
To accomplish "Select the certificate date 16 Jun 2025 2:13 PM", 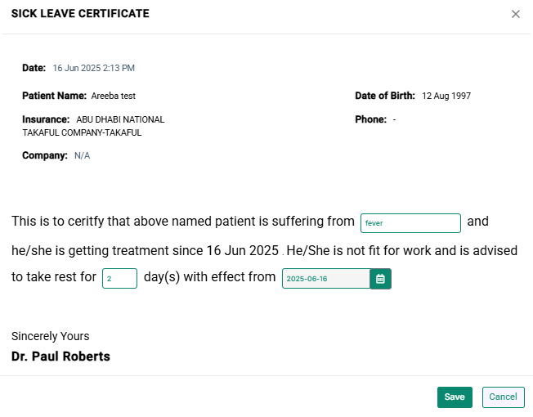I will coord(93,68).
